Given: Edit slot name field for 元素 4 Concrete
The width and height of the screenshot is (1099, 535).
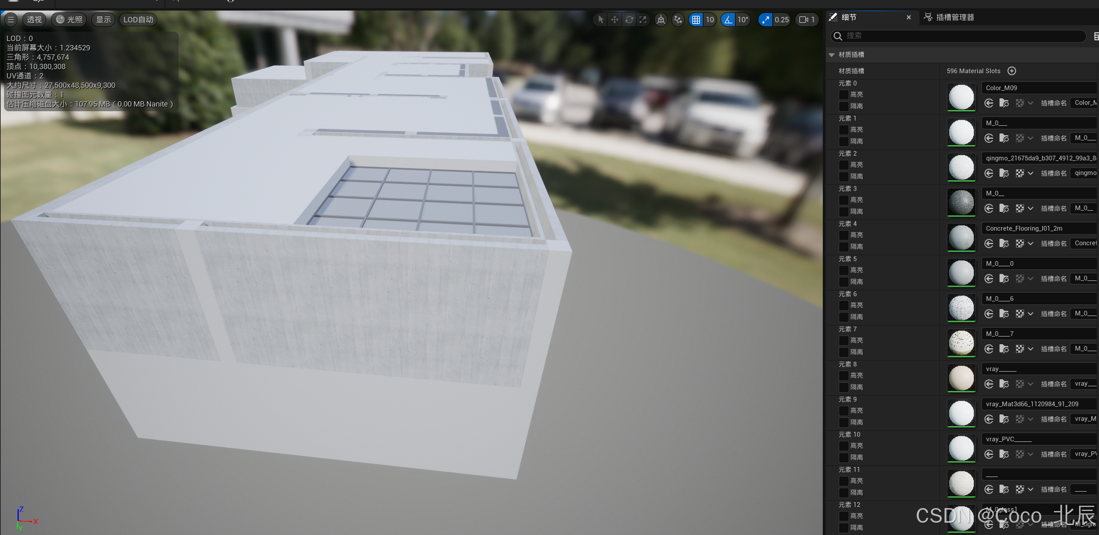Looking at the screenshot, I should coord(1084,244).
